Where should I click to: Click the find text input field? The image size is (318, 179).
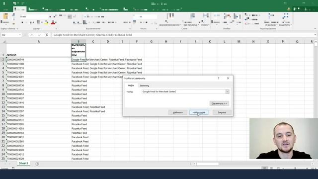pyautogui.click(x=183, y=91)
